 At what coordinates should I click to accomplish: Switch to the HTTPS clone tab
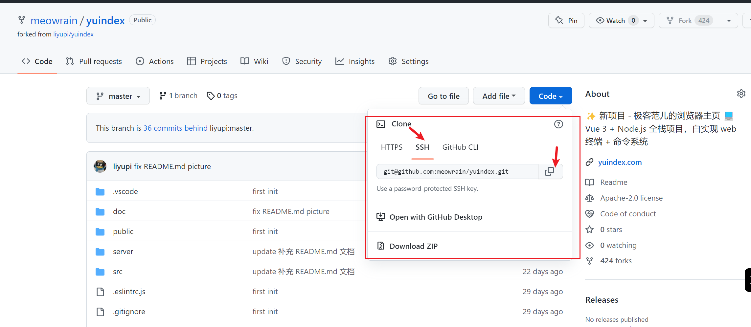tap(392, 147)
